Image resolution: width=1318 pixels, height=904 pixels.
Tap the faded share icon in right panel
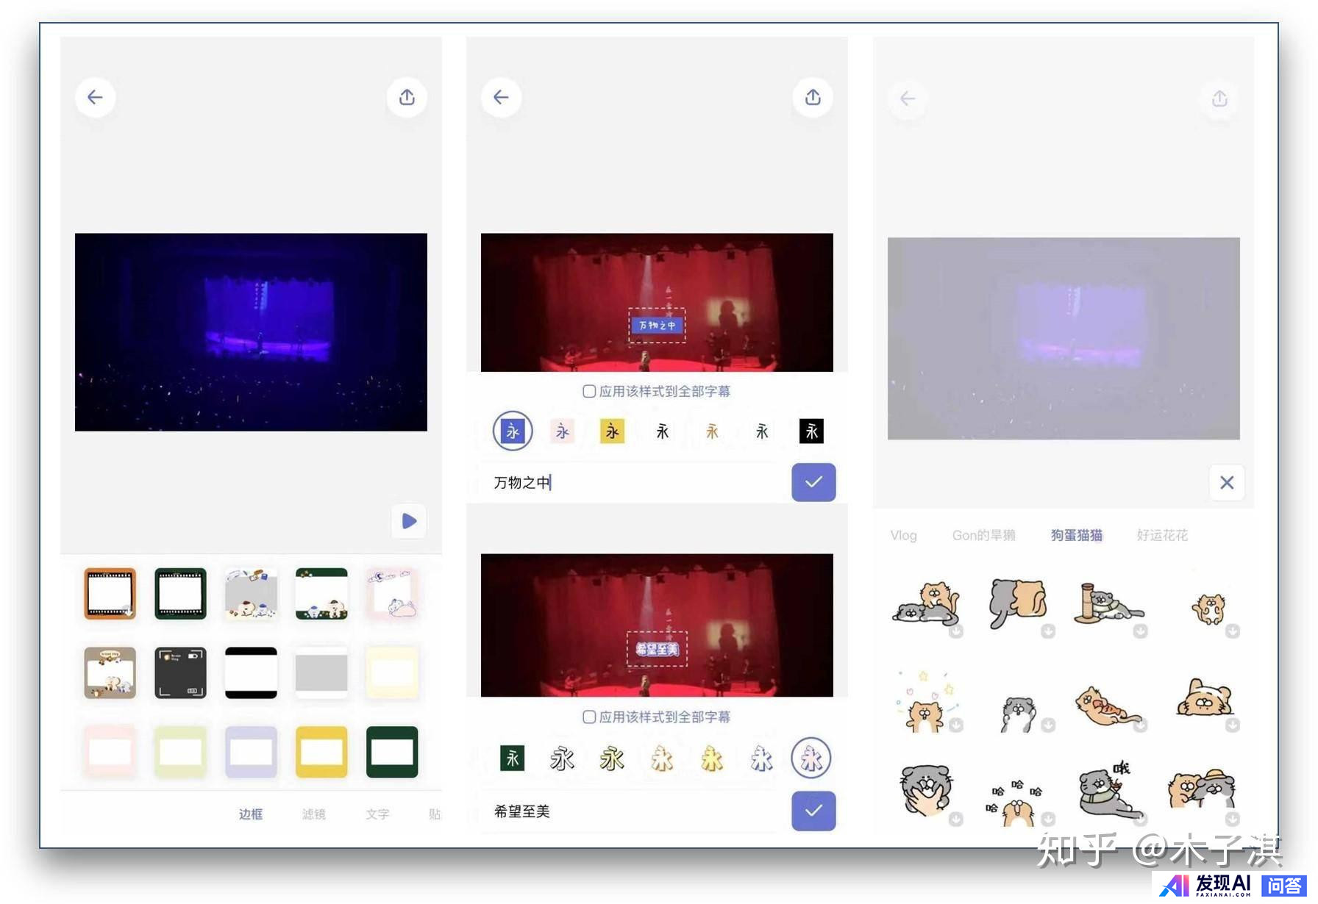click(1219, 98)
